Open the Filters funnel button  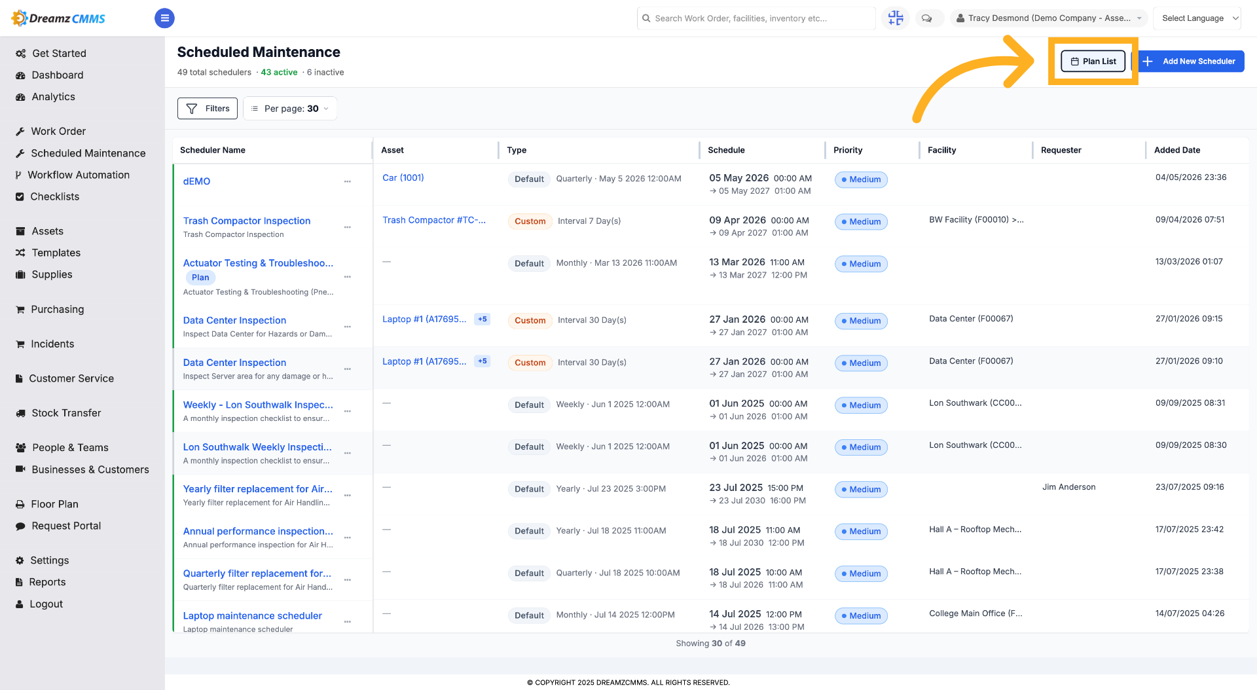point(208,109)
